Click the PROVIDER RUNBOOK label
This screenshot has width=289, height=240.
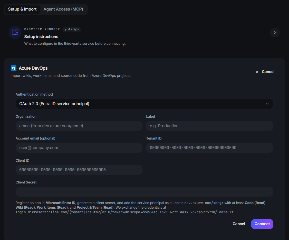pos(42,29)
